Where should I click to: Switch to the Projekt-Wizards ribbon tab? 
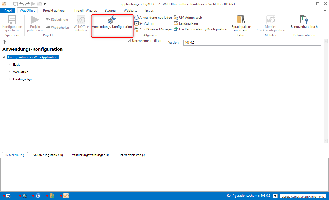85,11
